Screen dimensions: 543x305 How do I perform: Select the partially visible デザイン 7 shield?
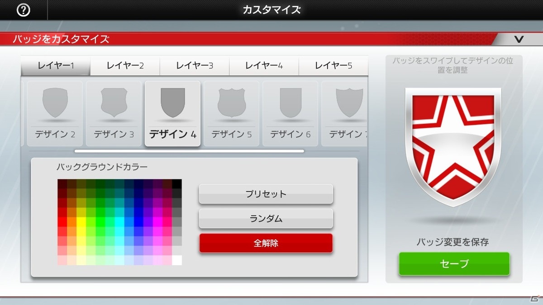345,113
